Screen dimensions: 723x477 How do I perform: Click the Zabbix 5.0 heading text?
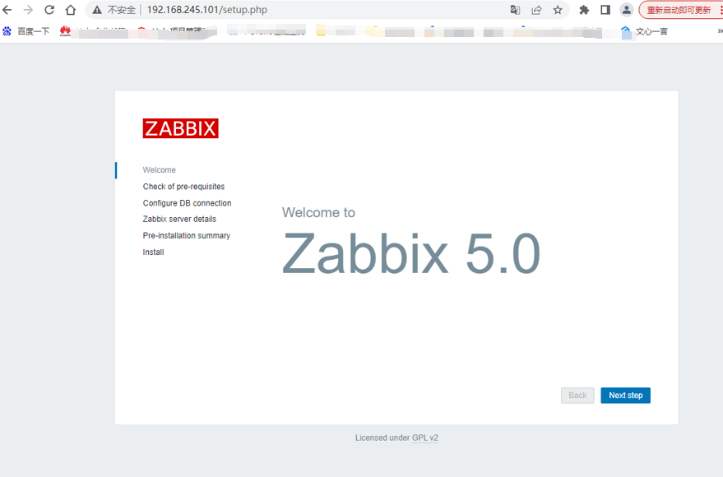[410, 253]
